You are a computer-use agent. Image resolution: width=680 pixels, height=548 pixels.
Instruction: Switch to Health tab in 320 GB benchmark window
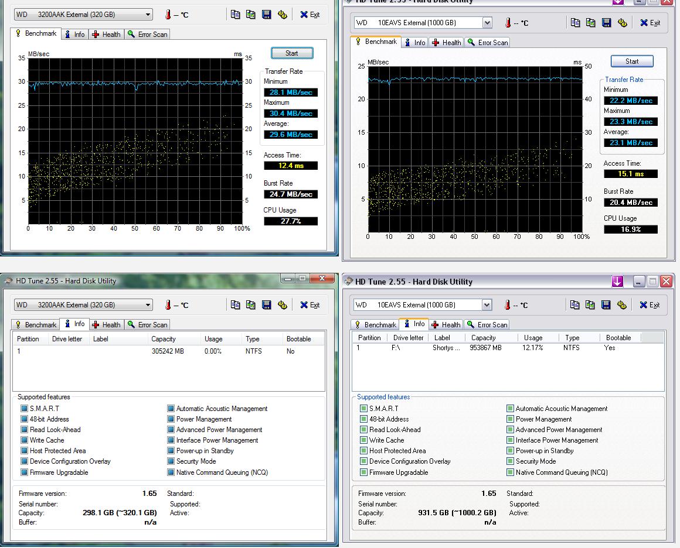tap(107, 35)
